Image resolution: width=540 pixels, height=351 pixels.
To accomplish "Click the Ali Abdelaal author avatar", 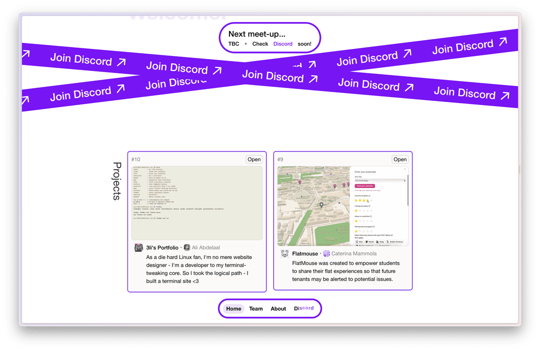I will coord(187,247).
